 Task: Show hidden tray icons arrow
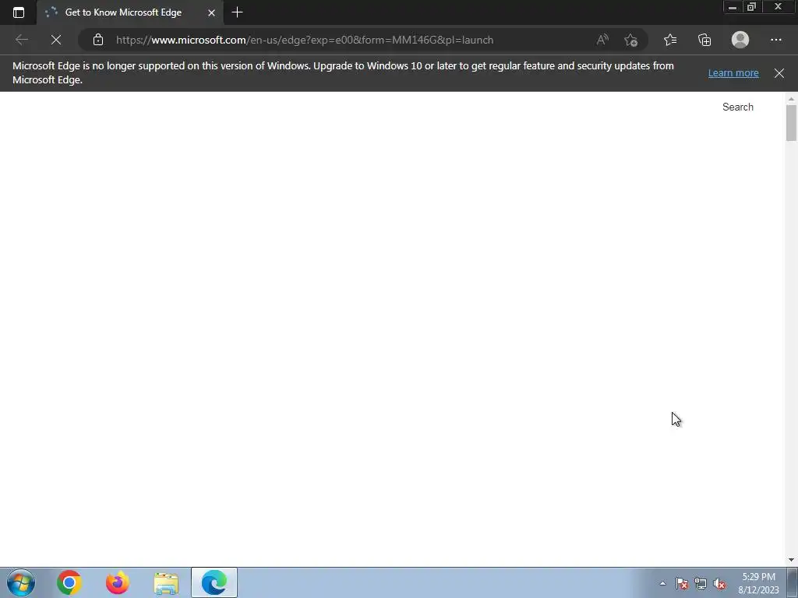point(662,583)
